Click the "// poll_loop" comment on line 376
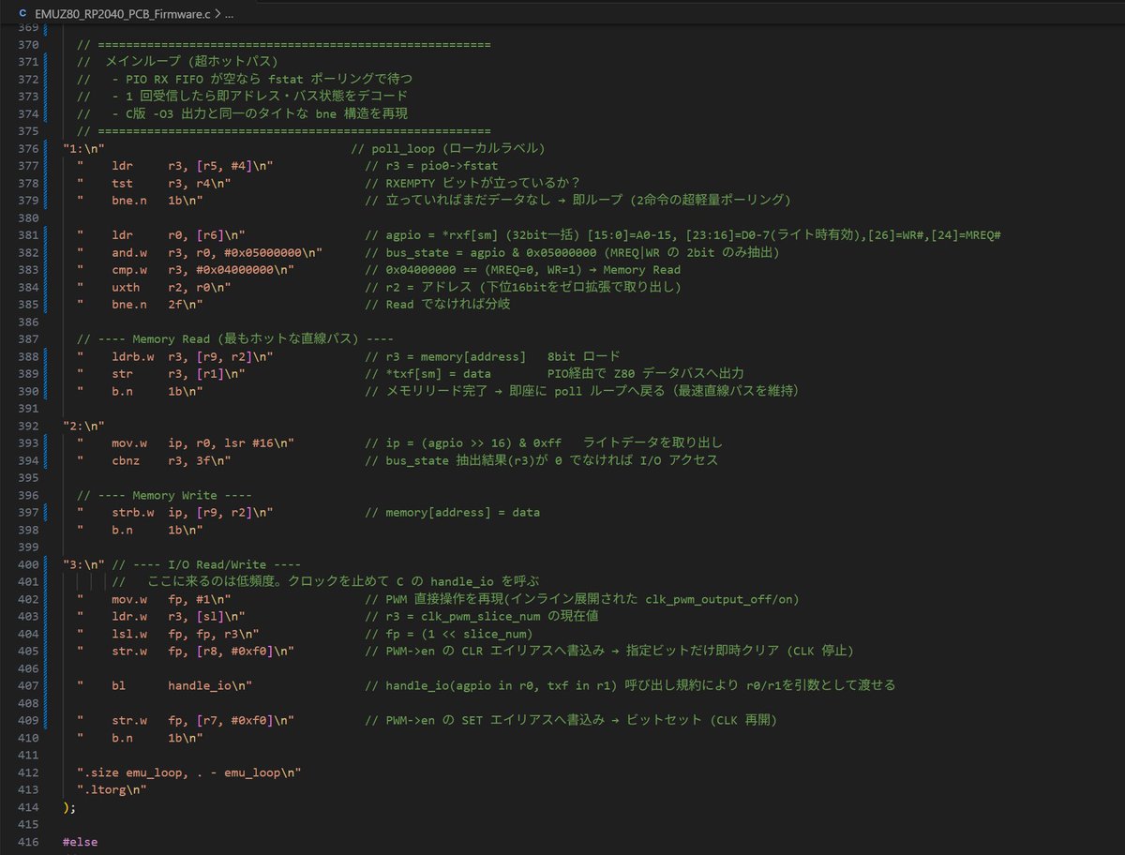The image size is (1125, 855). 448,148
